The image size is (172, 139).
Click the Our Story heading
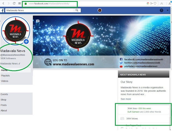click(127, 82)
